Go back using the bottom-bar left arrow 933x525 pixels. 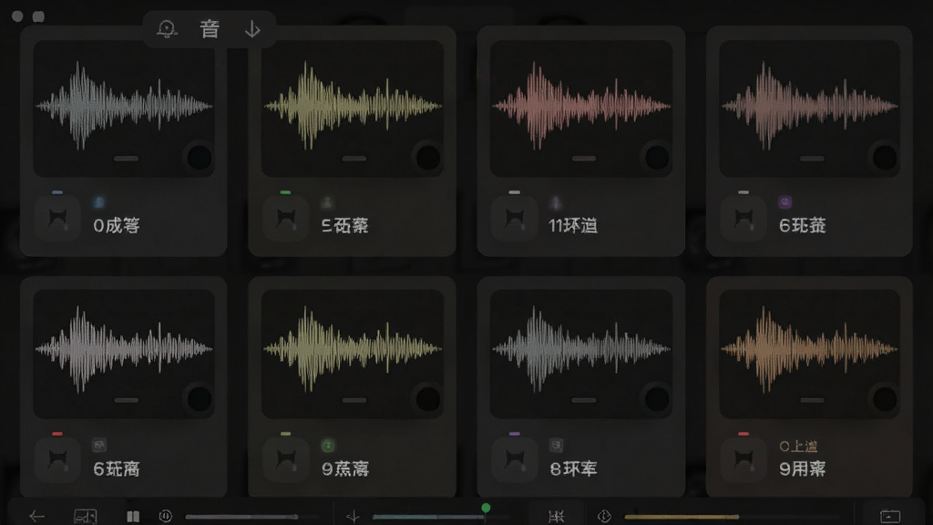click(x=36, y=516)
